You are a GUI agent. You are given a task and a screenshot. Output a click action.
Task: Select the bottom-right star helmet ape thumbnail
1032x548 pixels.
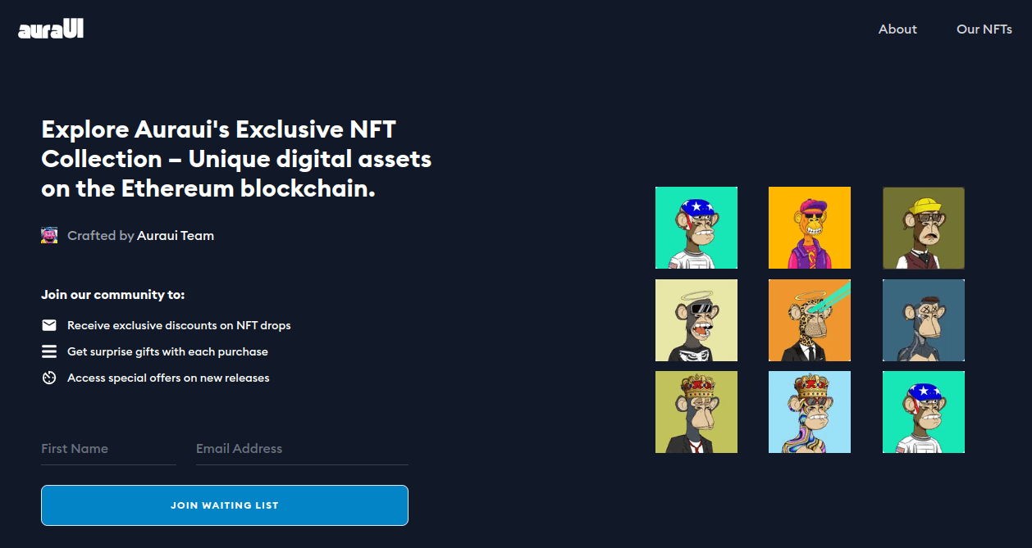(924, 412)
